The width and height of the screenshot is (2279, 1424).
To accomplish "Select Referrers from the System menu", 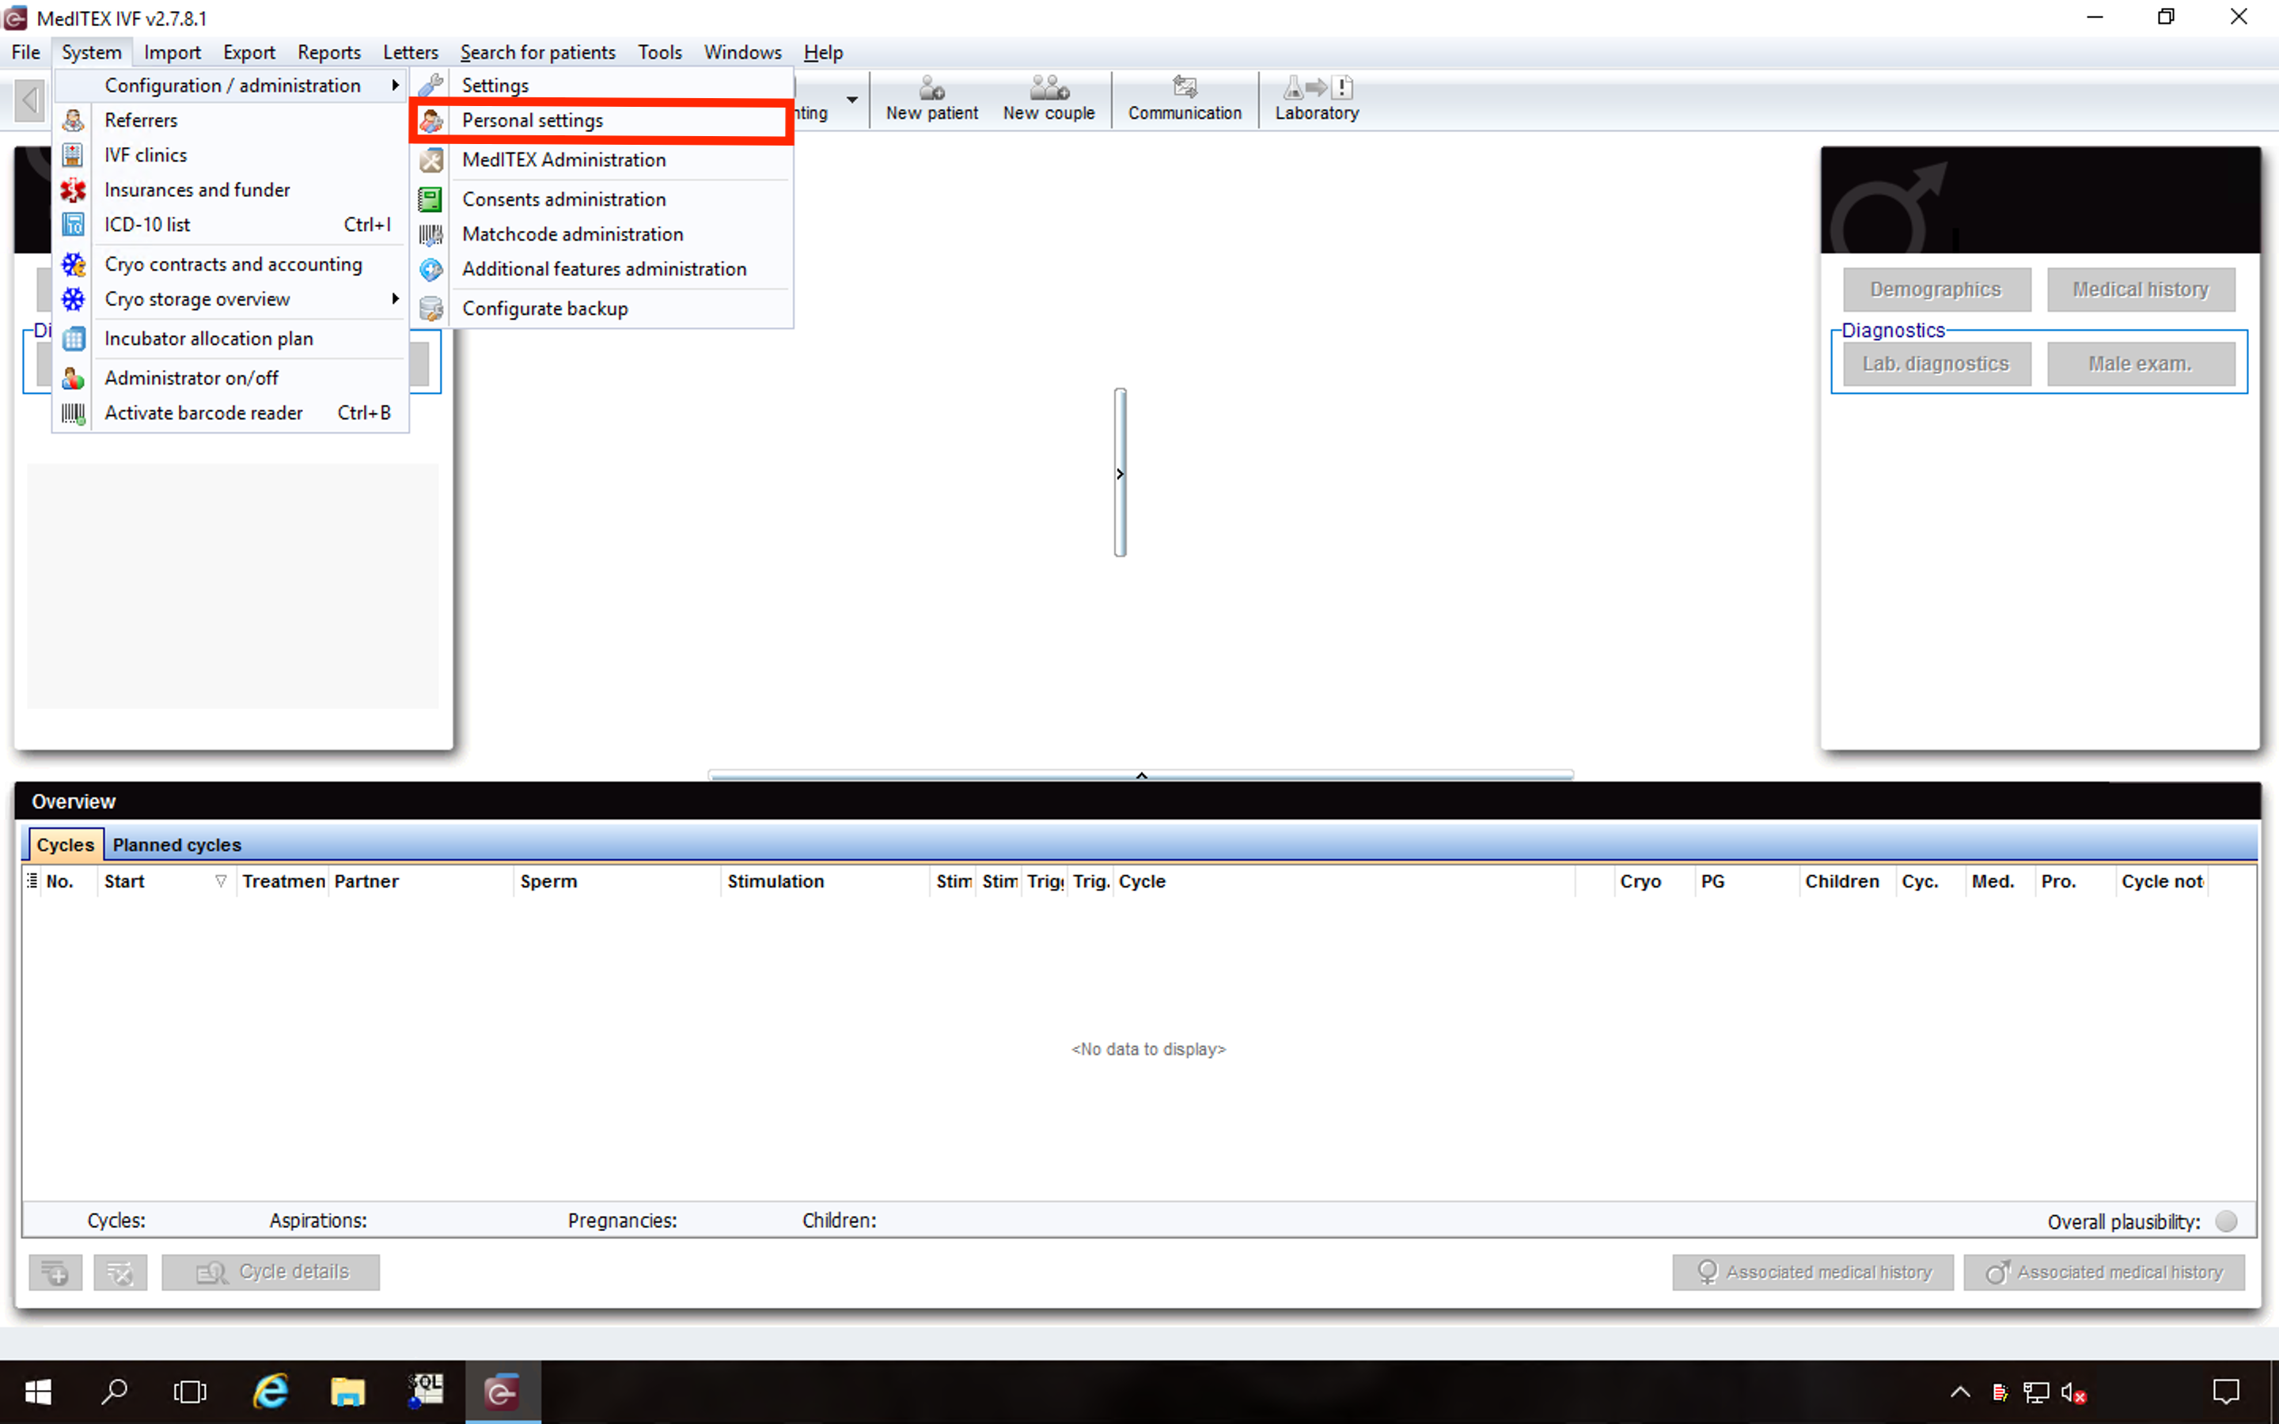I will tap(142, 119).
